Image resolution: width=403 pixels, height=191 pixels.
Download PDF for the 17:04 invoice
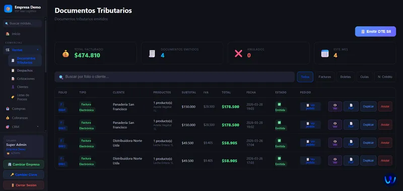pos(351,143)
